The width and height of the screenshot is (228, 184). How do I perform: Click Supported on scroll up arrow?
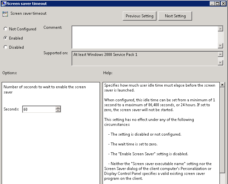[220, 54]
